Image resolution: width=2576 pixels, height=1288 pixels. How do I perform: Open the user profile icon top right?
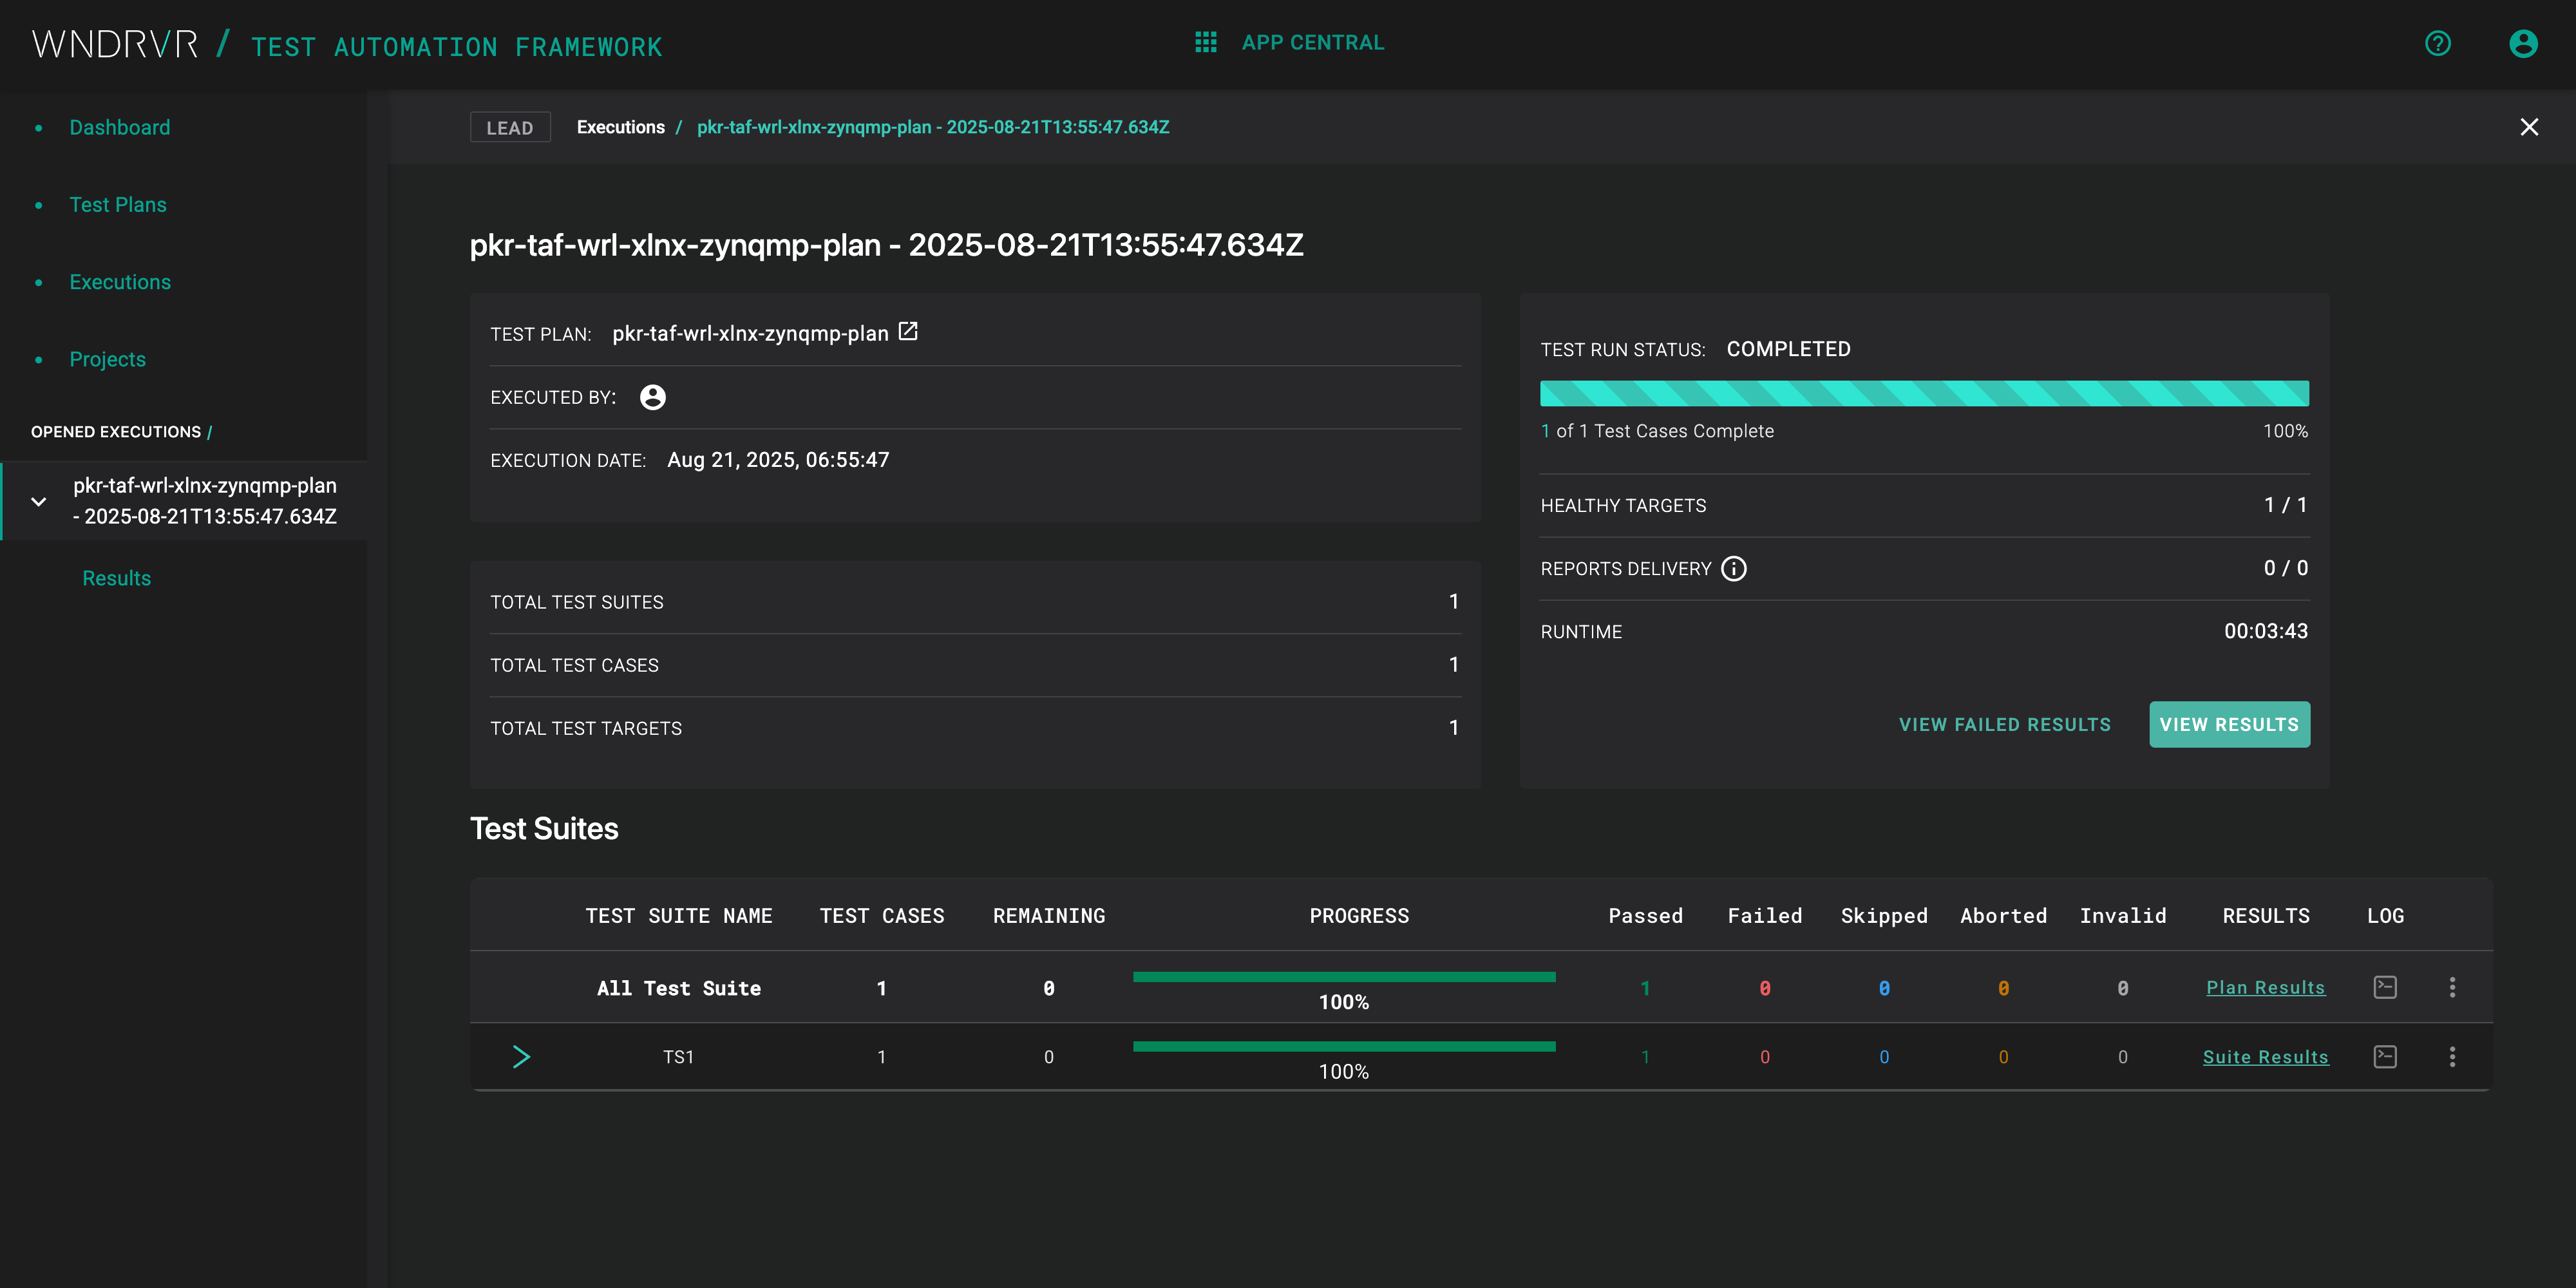(x=2523, y=44)
